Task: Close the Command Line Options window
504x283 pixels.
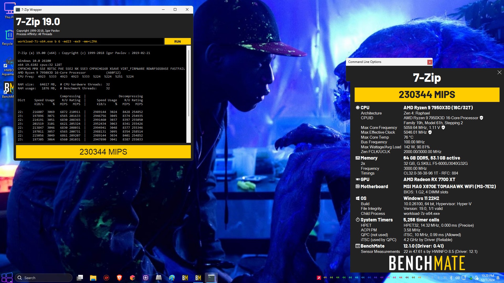Action: tap(429, 62)
